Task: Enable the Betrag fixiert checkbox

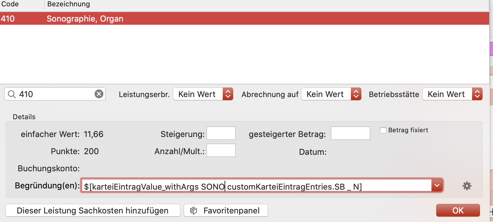Action: [383, 130]
